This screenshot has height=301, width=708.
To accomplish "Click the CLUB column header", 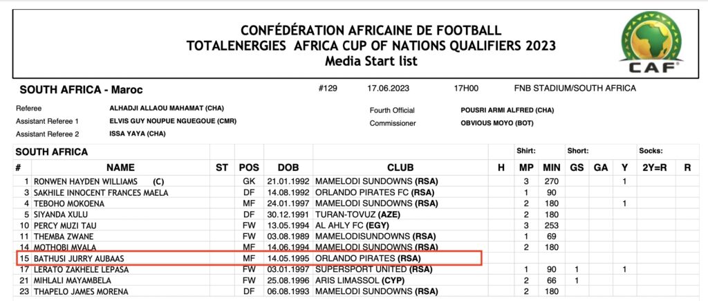I will click(400, 167).
